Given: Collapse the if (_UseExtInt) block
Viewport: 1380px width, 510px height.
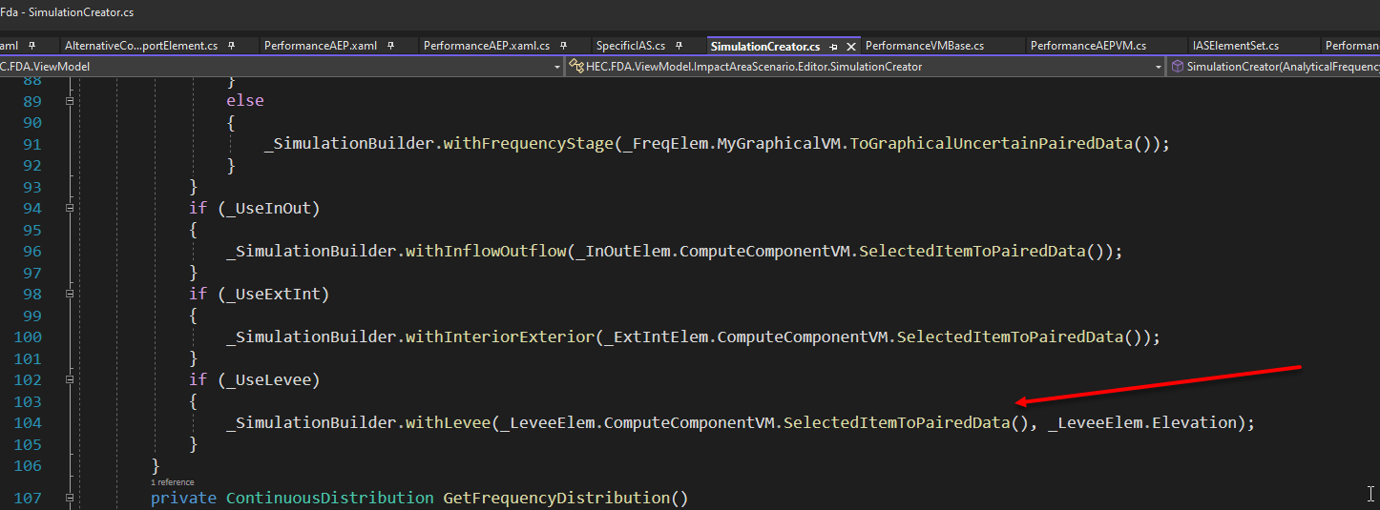Looking at the screenshot, I should coord(70,294).
